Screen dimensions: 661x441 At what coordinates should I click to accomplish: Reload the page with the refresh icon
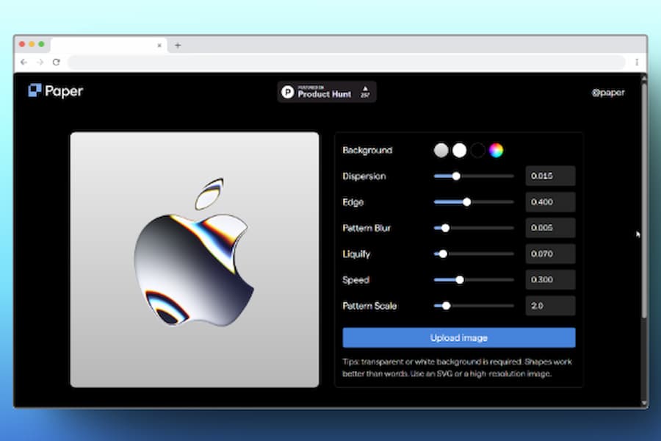57,62
